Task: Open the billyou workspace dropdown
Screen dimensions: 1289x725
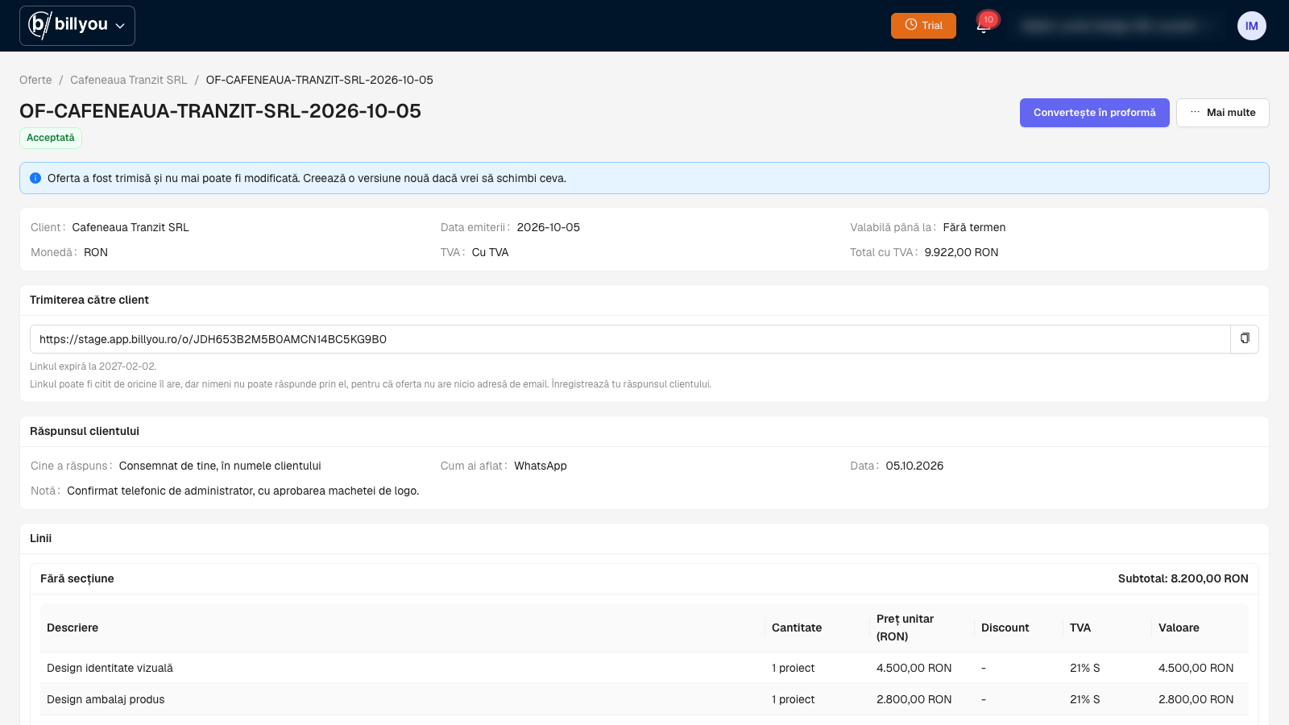Action: click(x=77, y=26)
